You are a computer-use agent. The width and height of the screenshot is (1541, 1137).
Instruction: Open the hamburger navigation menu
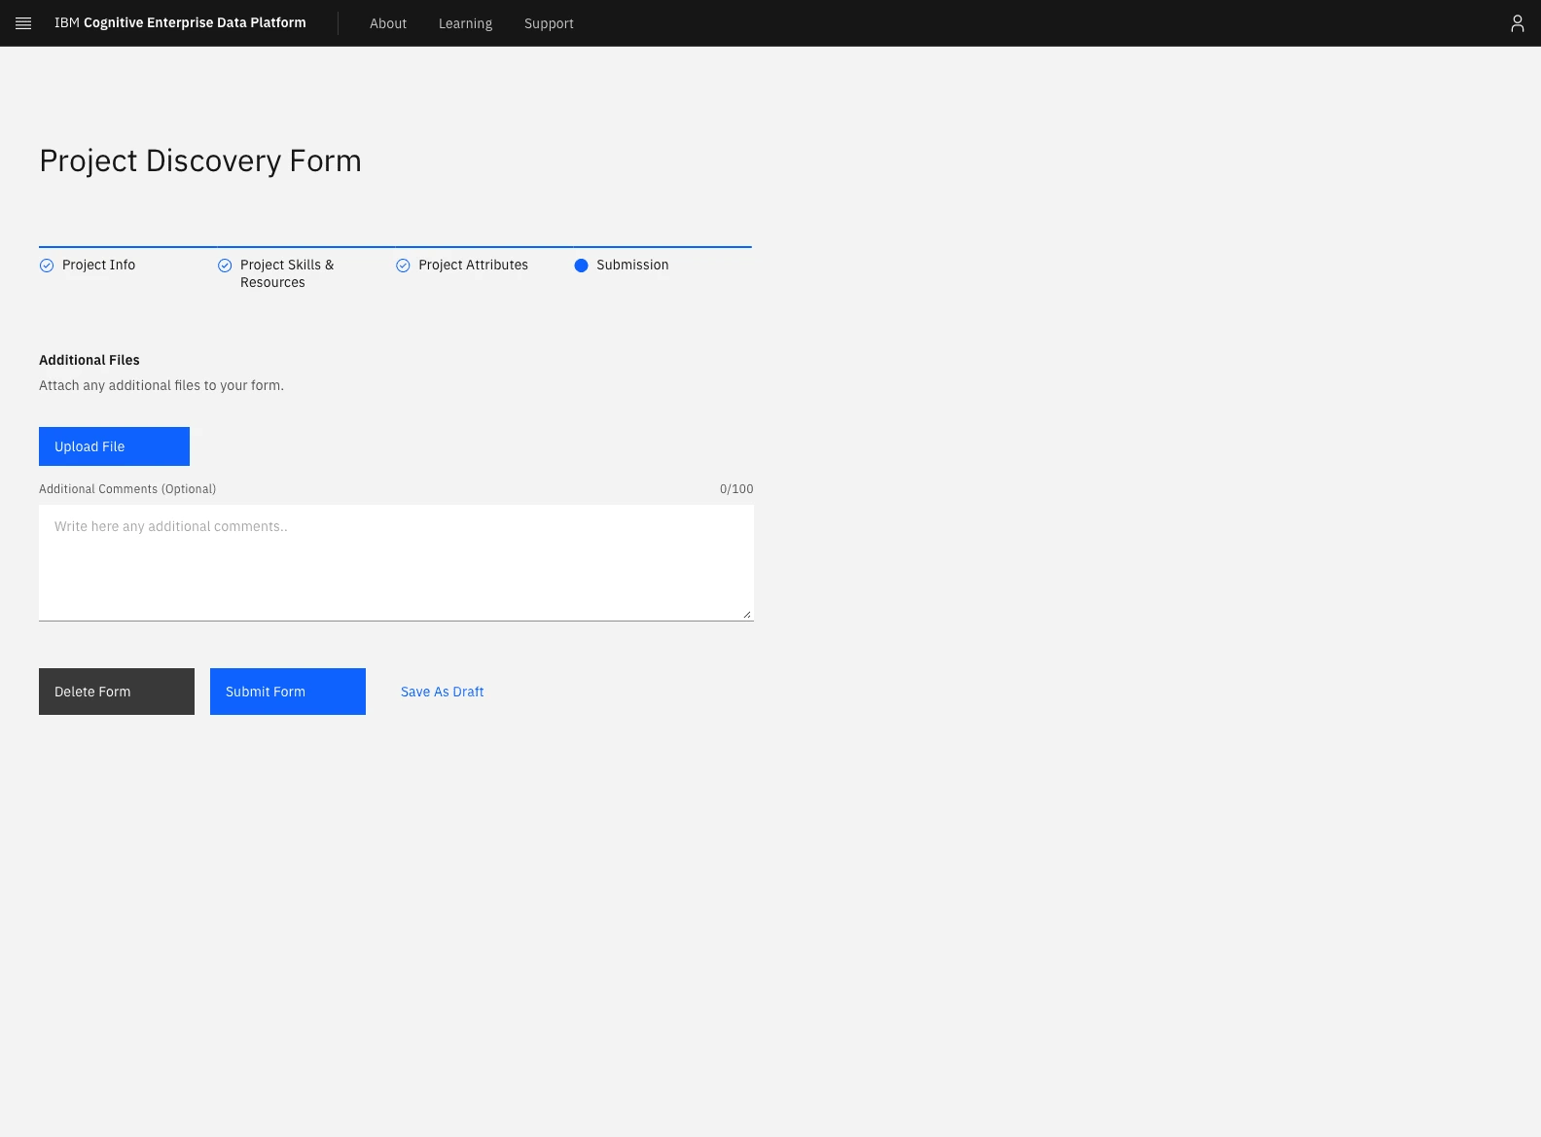pyautogui.click(x=23, y=23)
